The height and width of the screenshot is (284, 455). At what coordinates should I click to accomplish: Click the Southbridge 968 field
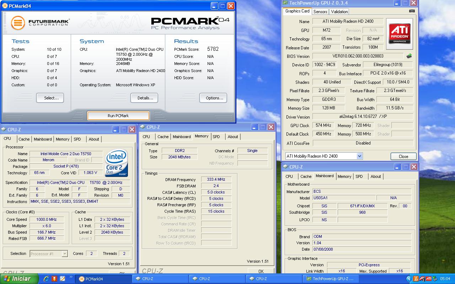click(x=362, y=212)
